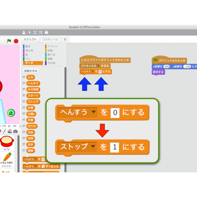Select the grow sprite tool
Screen dimensions: 197x197
click(35, 33)
